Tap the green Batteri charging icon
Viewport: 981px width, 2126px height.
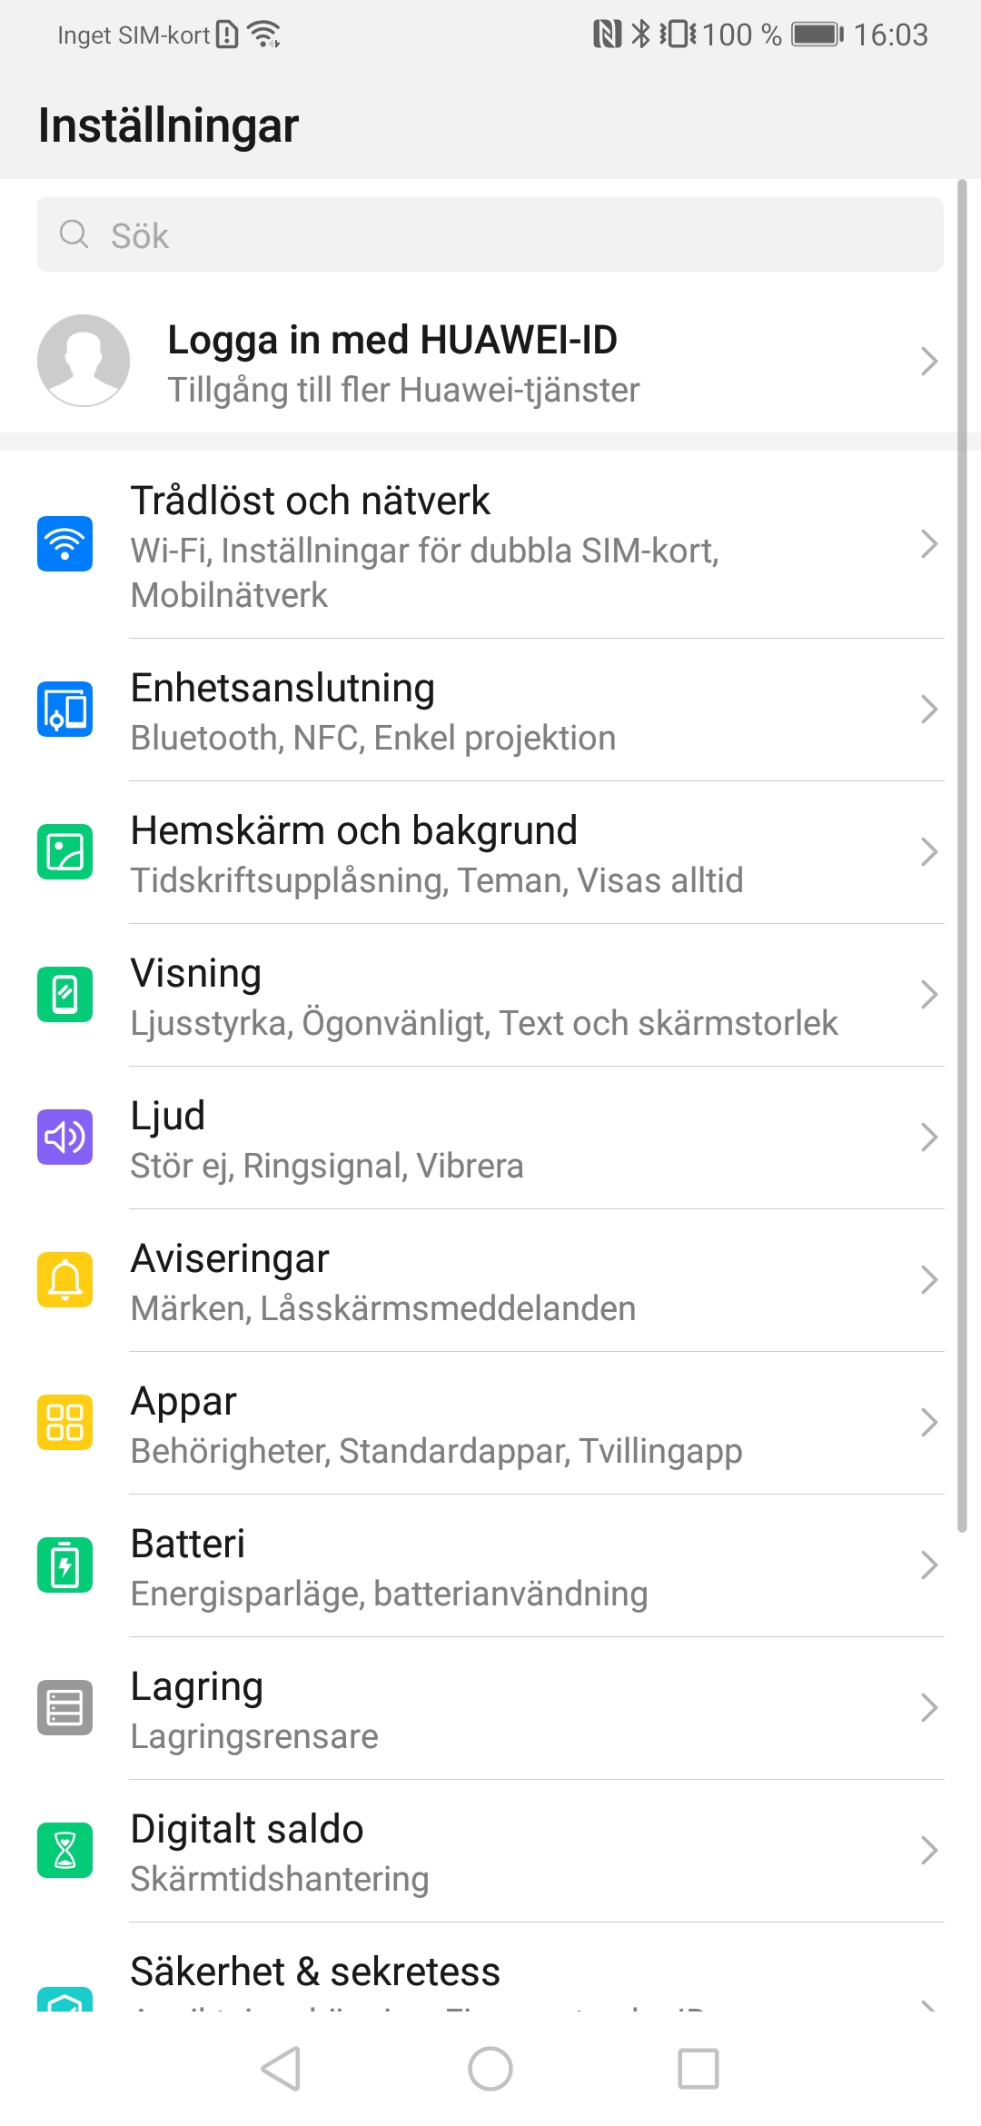(64, 1565)
